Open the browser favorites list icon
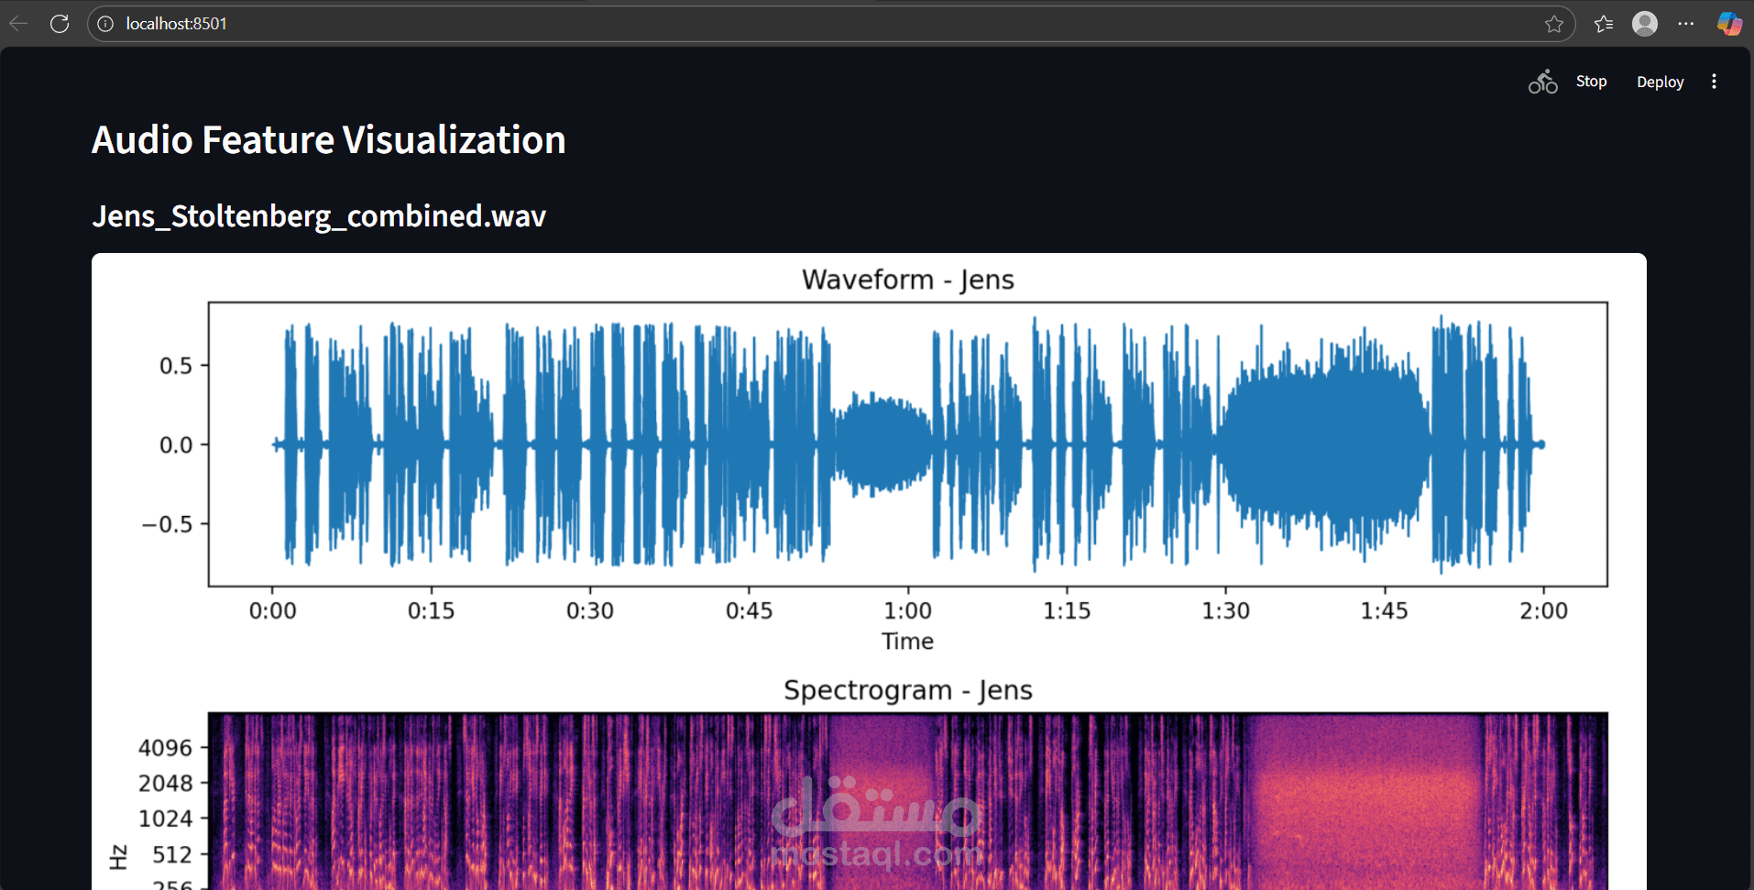This screenshot has width=1754, height=890. coord(1603,24)
